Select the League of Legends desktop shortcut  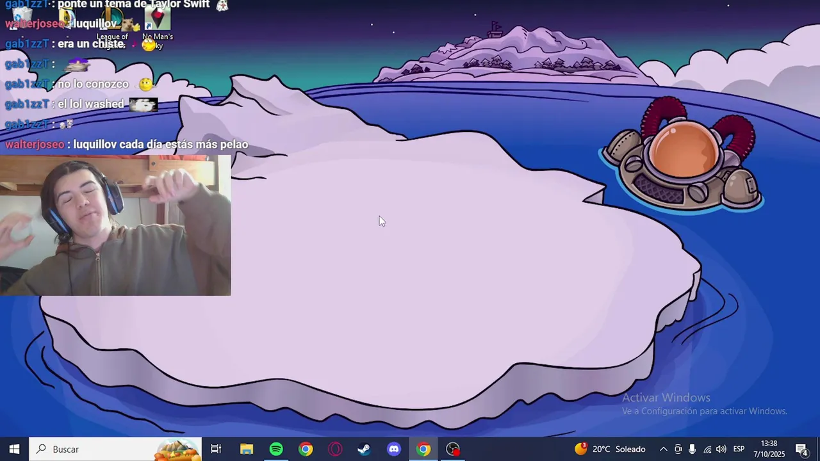113,26
